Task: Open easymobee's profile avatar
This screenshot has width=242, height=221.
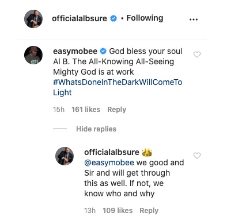Action: (33, 55)
